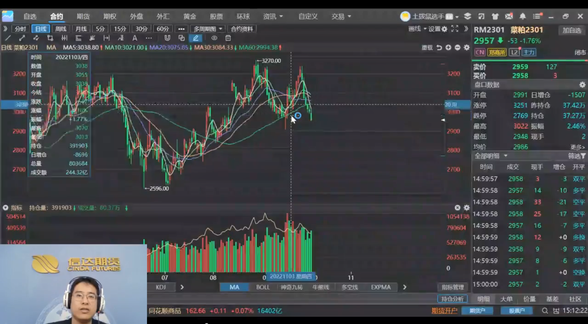The image size is (588, 324).
Task: Open the mail messages icon
Action: tap(509, 16)
